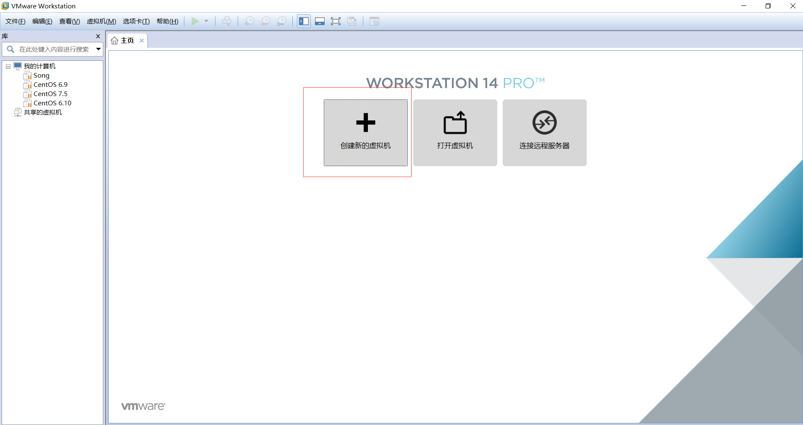Select the CentOS 6.9 virtual machine

pos(50,85)
